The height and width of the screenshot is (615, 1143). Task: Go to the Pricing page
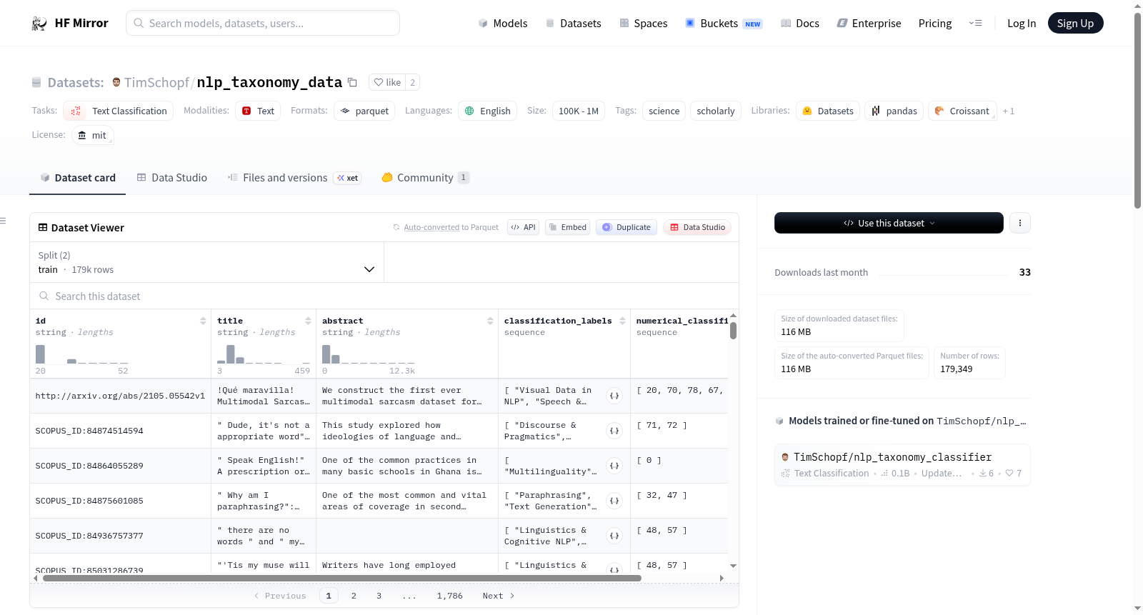tap(935, 24)
